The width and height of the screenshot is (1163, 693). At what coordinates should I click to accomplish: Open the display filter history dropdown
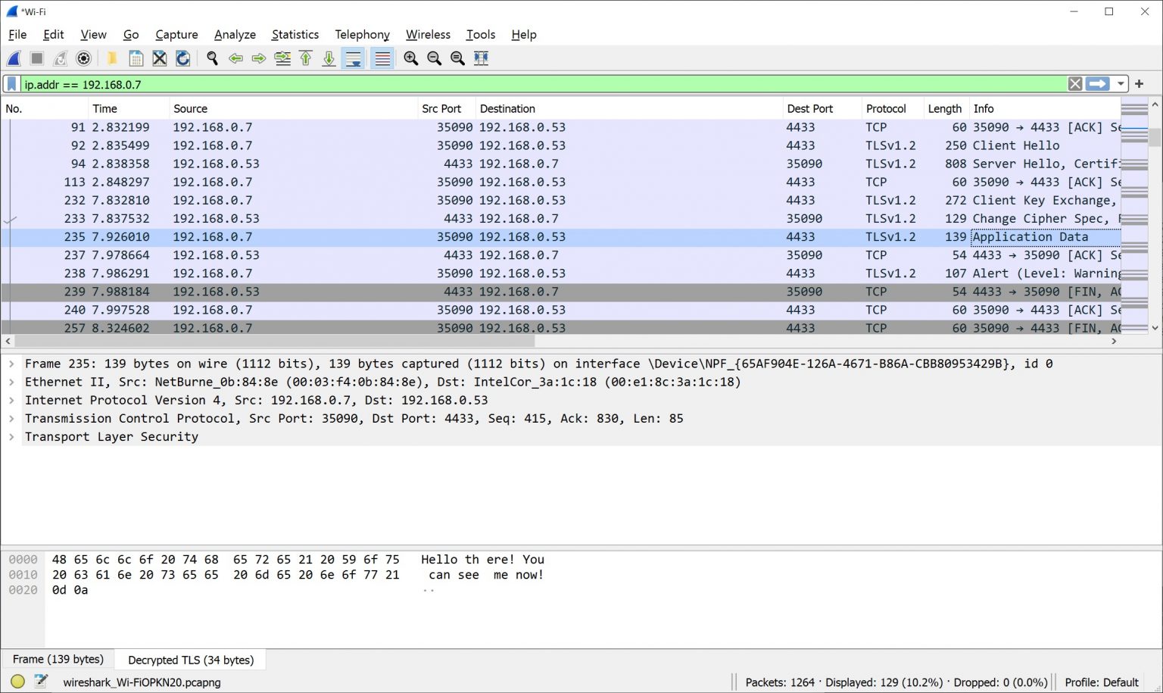[1121, 84]
